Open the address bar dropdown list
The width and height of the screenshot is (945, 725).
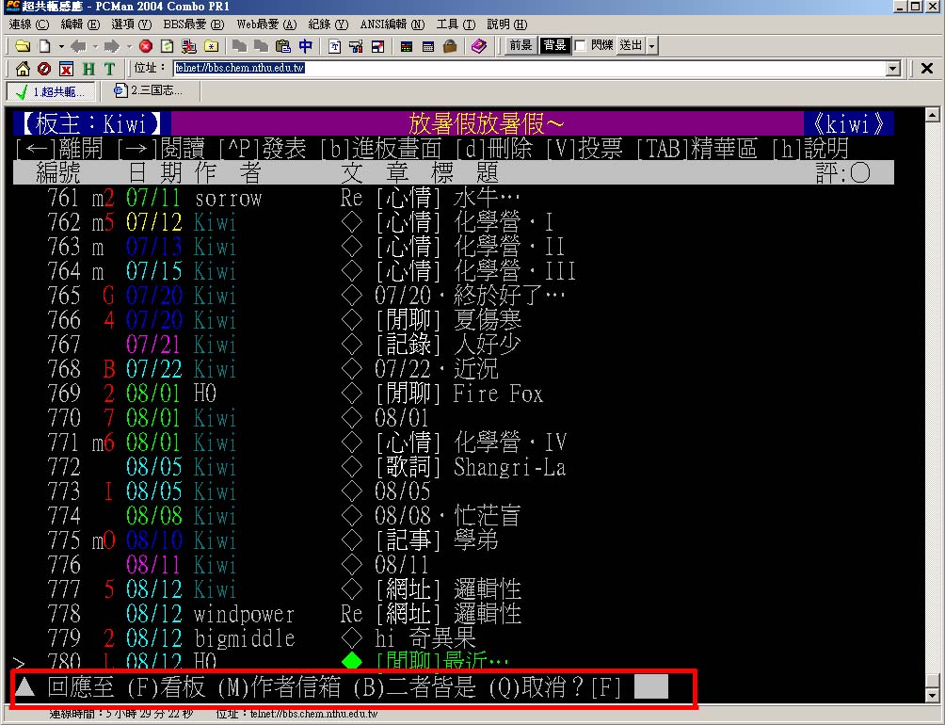coord(893,69)
